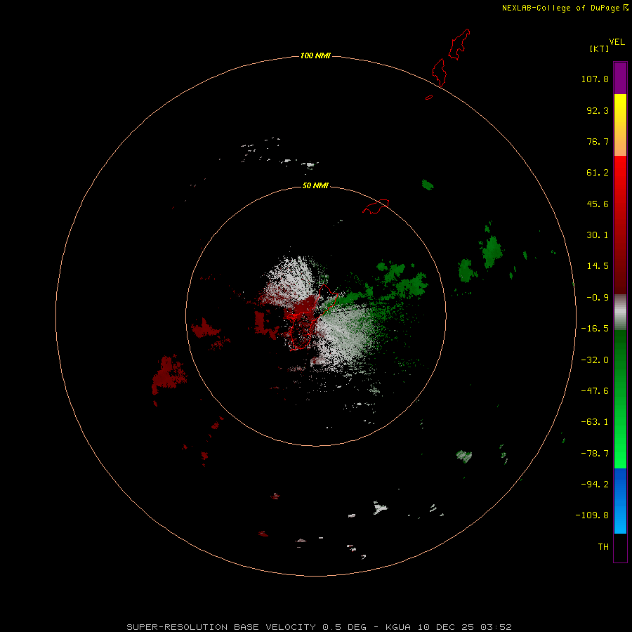Image resolution: width=632 pixels, height=632 pixels.
Task: Click the -63.1 legend value
Action: click(595, 422)
